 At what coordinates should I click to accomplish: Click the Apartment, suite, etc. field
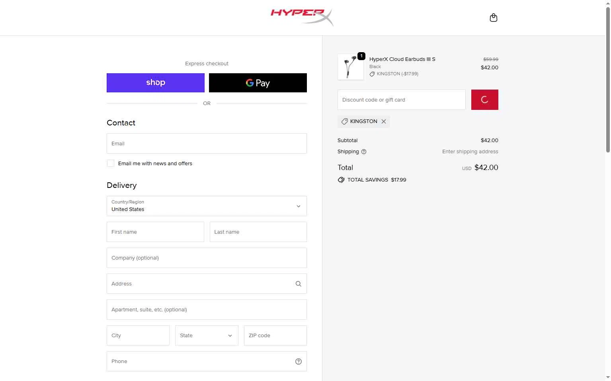[x=207, y=309]
